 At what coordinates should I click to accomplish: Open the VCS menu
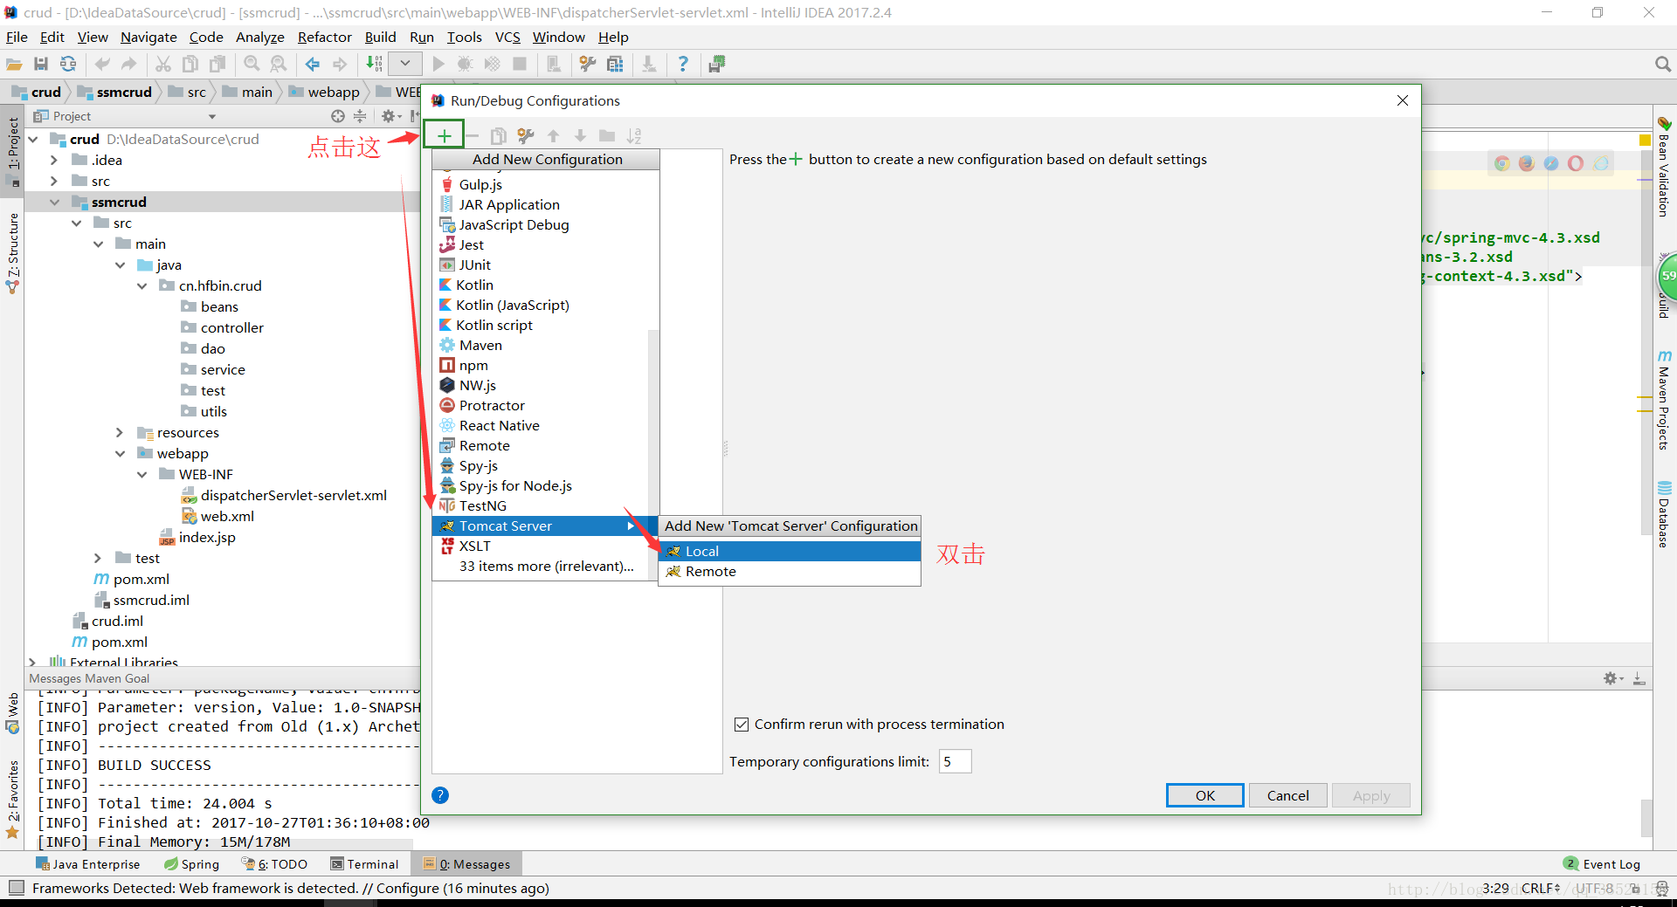[x=507, y=37]
